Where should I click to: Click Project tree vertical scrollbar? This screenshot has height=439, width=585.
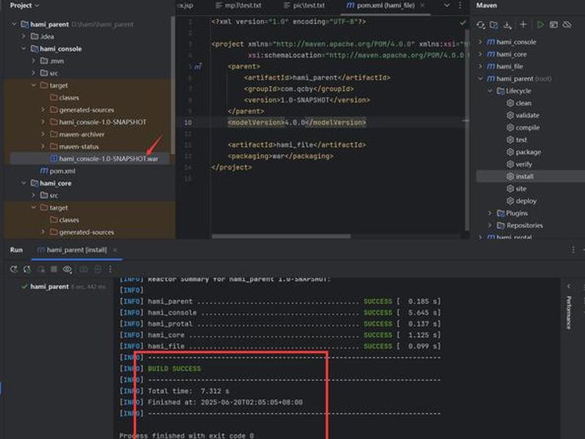[x=173, y=85]
